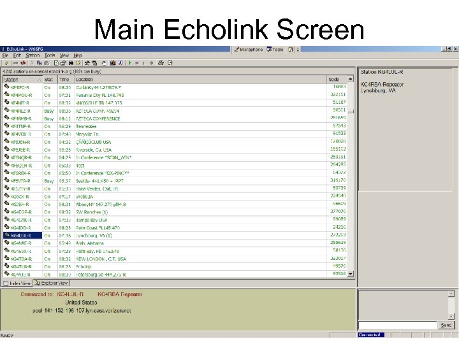459x344 pixels.
Task: Refresh the station list using the green icon
Action: (56, 63)
